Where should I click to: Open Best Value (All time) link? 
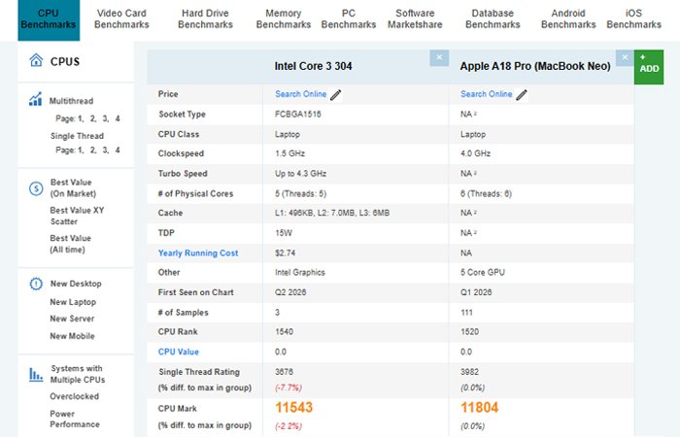click(70, 244)
